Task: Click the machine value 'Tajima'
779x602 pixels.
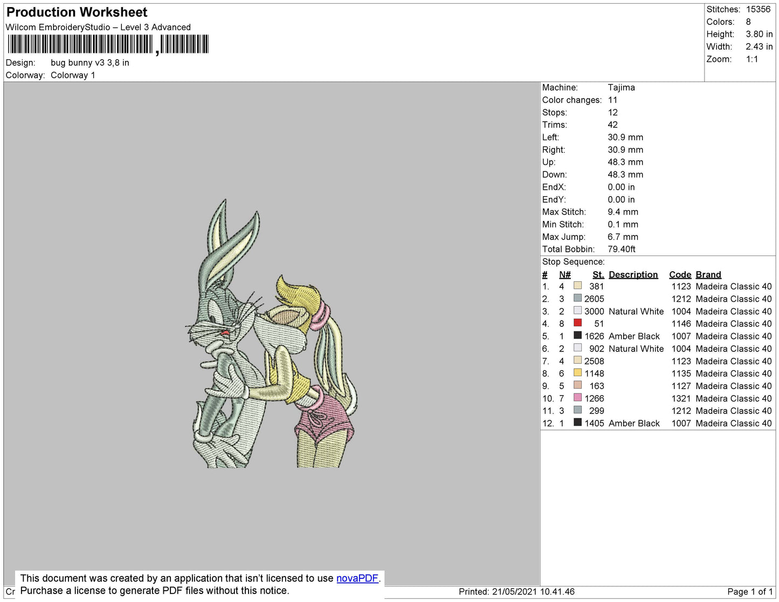Action: point(621,87)
